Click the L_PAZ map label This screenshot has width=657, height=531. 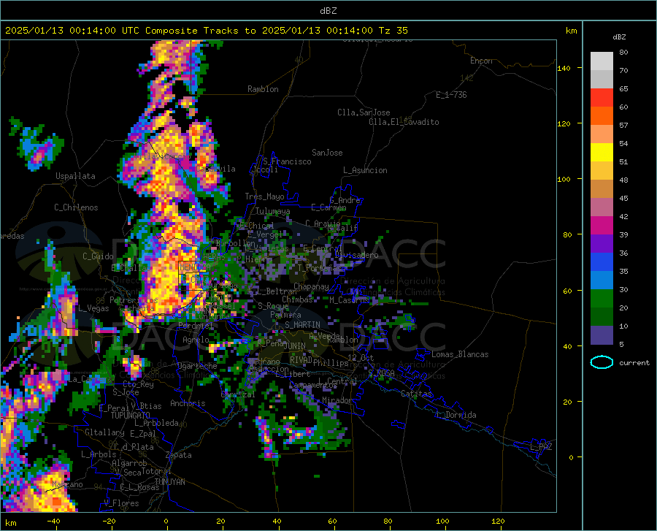pos(541,447)
